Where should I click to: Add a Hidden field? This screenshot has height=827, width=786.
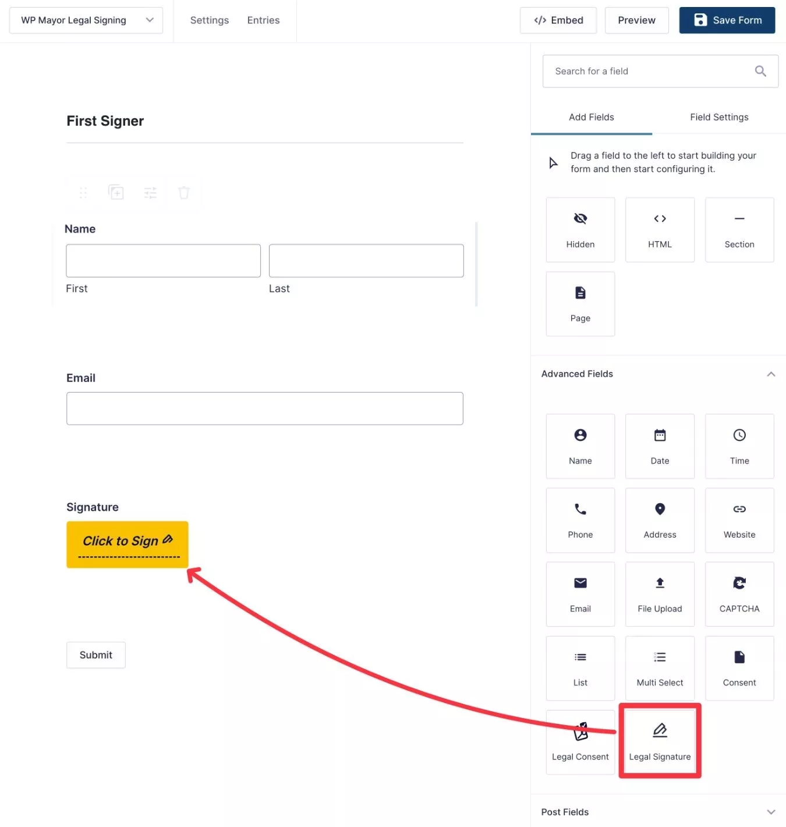[580, 229]
